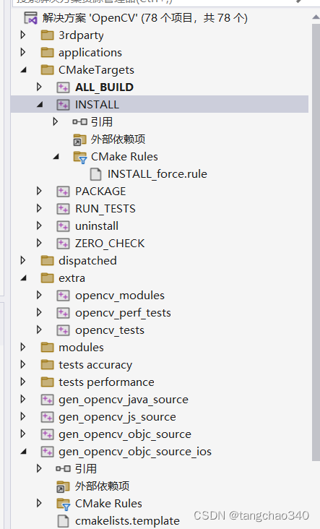This screenshot has height=529, width=320.
Task: Expand CMake Rules under gen_opencv_objc_source_ios
Action: (x=39, y=504)
